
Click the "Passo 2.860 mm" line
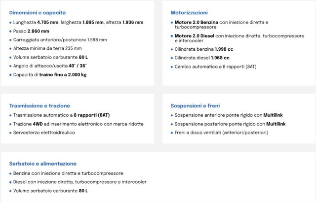tap(32, 31)
